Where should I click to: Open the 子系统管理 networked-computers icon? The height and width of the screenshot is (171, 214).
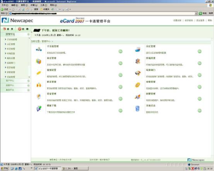(39, 49)
